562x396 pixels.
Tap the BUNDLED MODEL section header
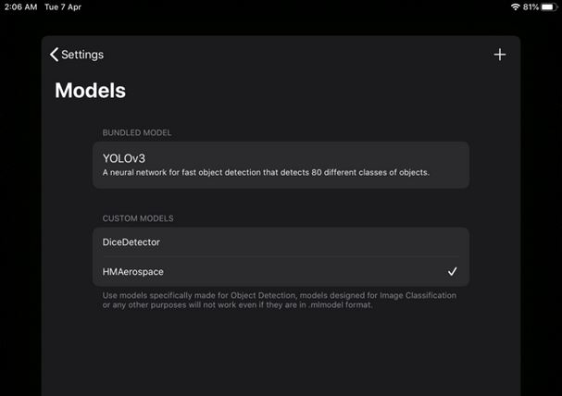[x=137, y=132]
